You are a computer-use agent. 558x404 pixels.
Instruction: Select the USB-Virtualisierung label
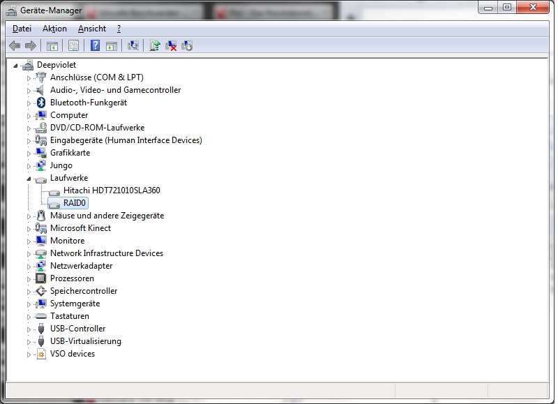(x=85, y=341)
